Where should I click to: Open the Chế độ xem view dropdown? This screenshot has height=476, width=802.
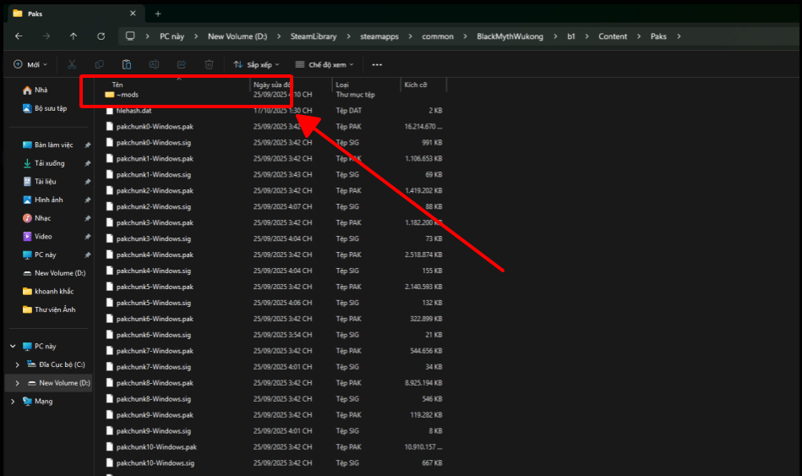325,64
